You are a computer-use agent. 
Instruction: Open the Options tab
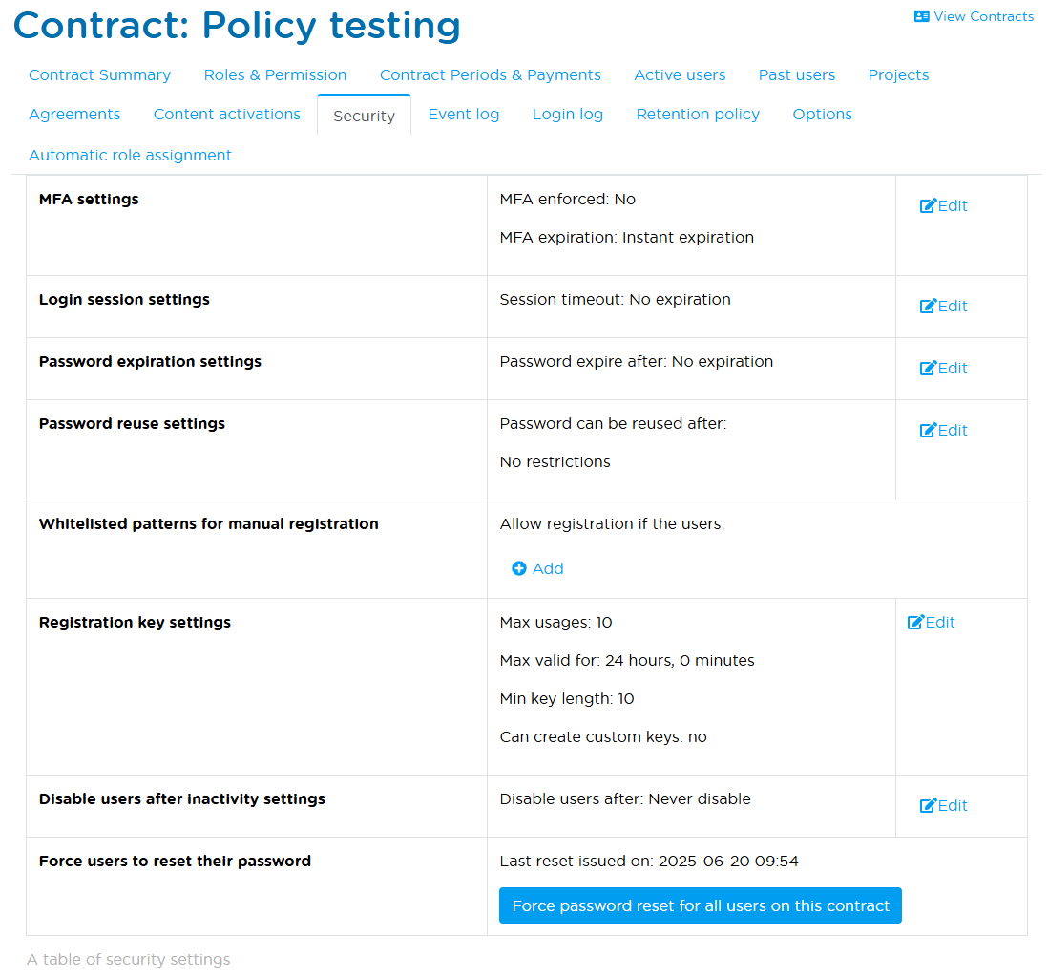(x=822, y=115)
